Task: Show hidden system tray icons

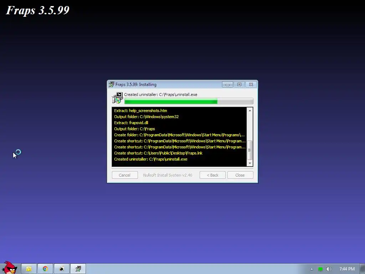Action: pos(312,269)
